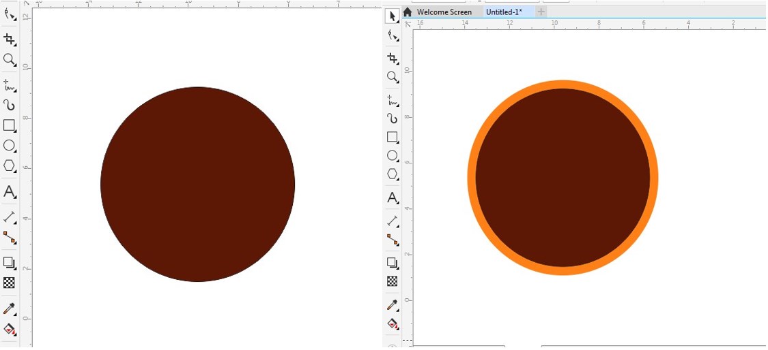Select the Drop Shadow tool in the right window
The height and width of the screenshot is (350, 768).
[393, 263]
